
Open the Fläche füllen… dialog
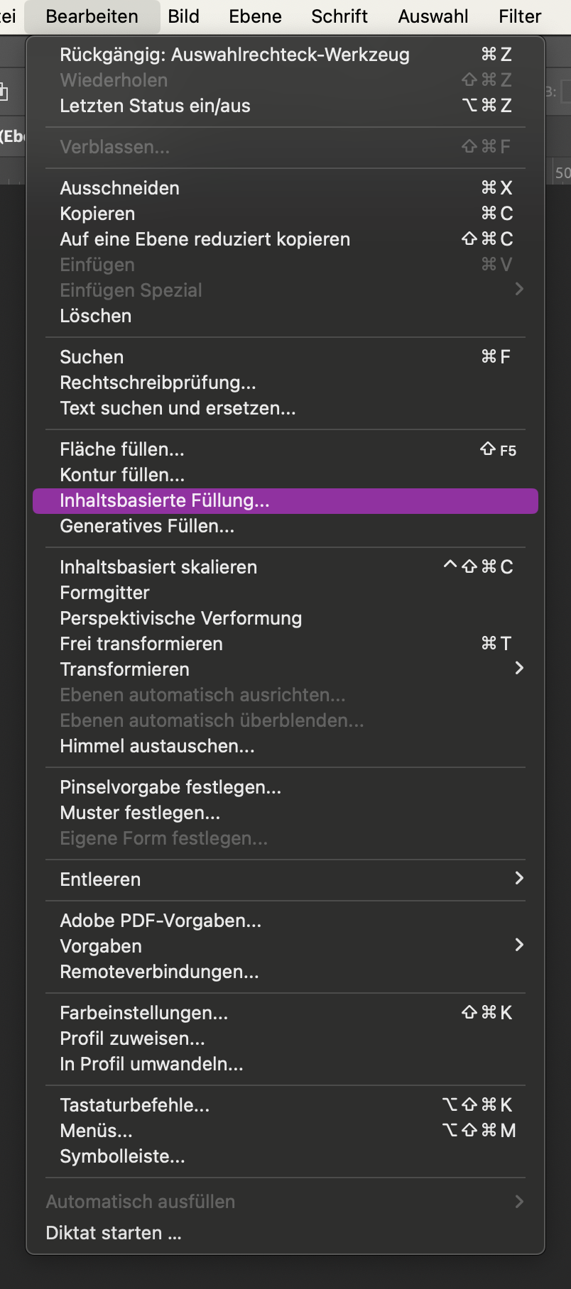[x=122, y=449]
